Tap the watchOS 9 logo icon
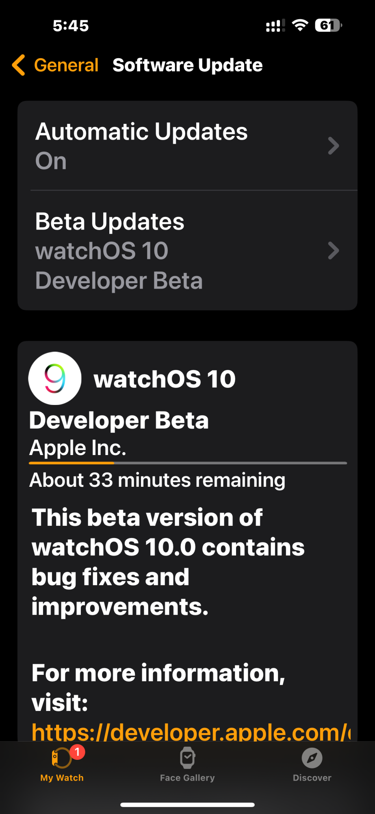Viewport: 375px width, 814px height. tap(55, 379)
